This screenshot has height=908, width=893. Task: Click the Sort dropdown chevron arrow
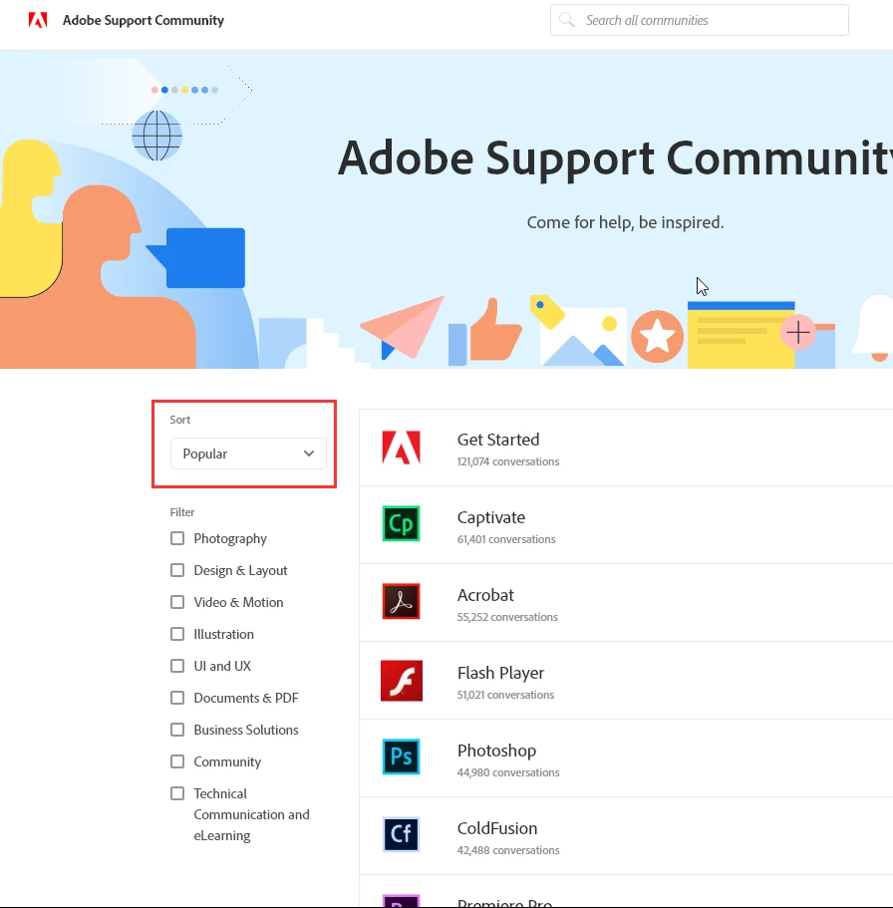pyautogui.click(x=309, y=454)
